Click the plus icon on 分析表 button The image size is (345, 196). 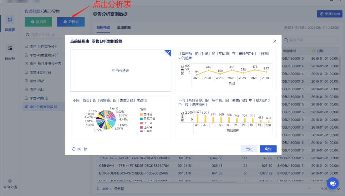click(65, 22)
